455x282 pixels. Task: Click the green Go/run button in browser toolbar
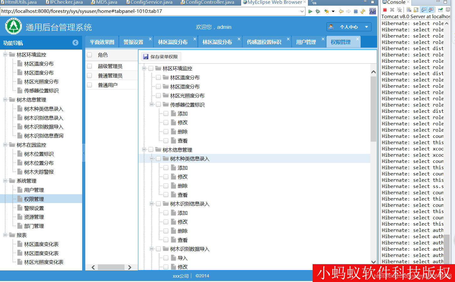click(310, 11)
